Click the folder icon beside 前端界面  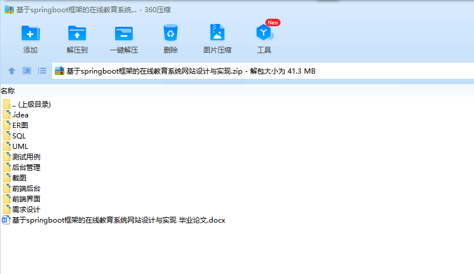tap(6, 199)
